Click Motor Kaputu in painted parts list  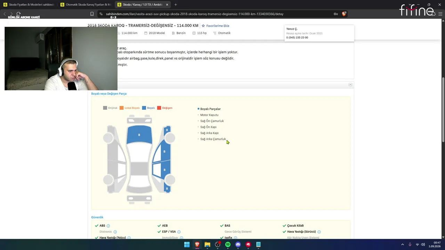tap(209, 115)
